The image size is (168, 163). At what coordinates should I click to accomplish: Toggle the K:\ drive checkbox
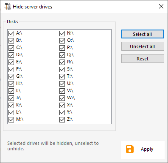(x=11, y=105)
